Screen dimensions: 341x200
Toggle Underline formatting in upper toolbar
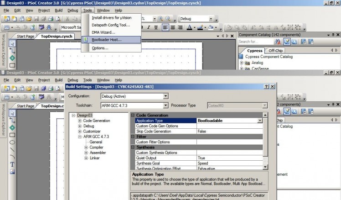pos(156,27)
